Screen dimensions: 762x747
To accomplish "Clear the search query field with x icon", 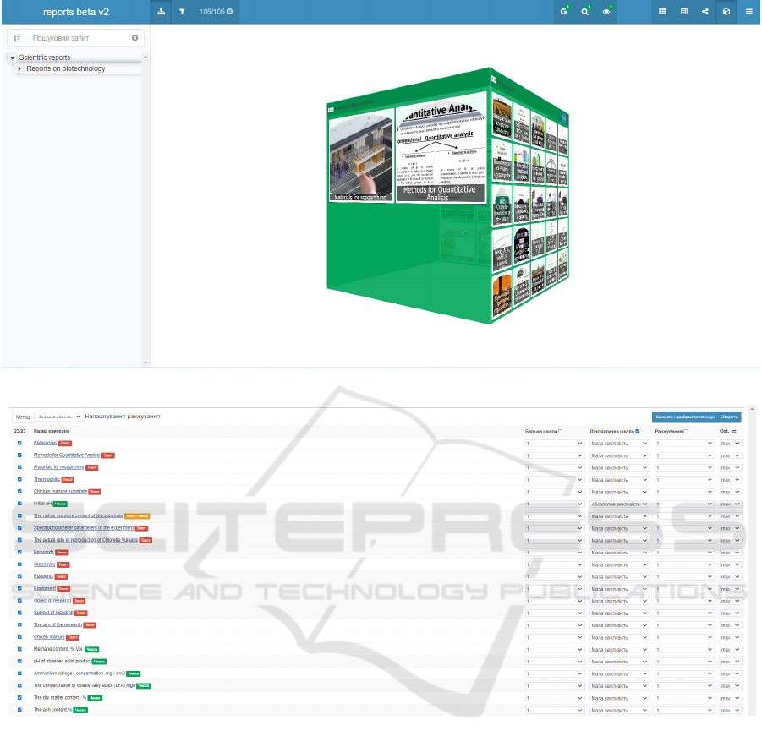I will click(134, 38).
